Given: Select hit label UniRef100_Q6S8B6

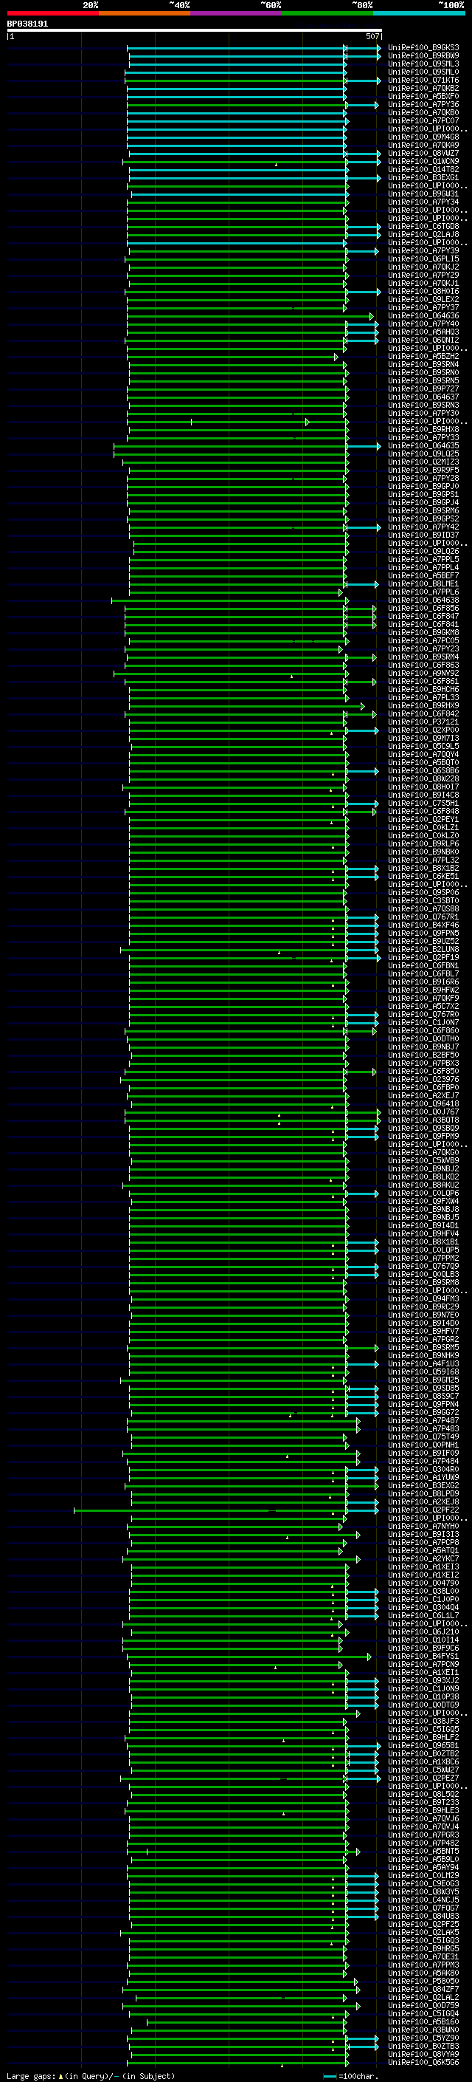Looking at the screenshot, I should pyautogui.click(x=423, y=771).
